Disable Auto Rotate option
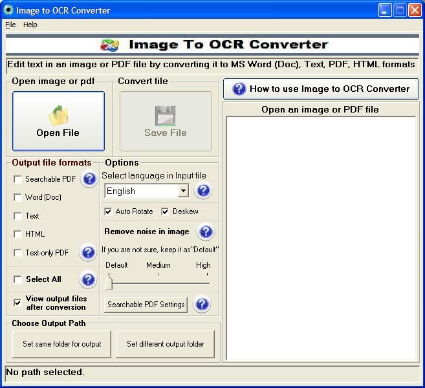This screenshot has width=425, height=388. 108,211
